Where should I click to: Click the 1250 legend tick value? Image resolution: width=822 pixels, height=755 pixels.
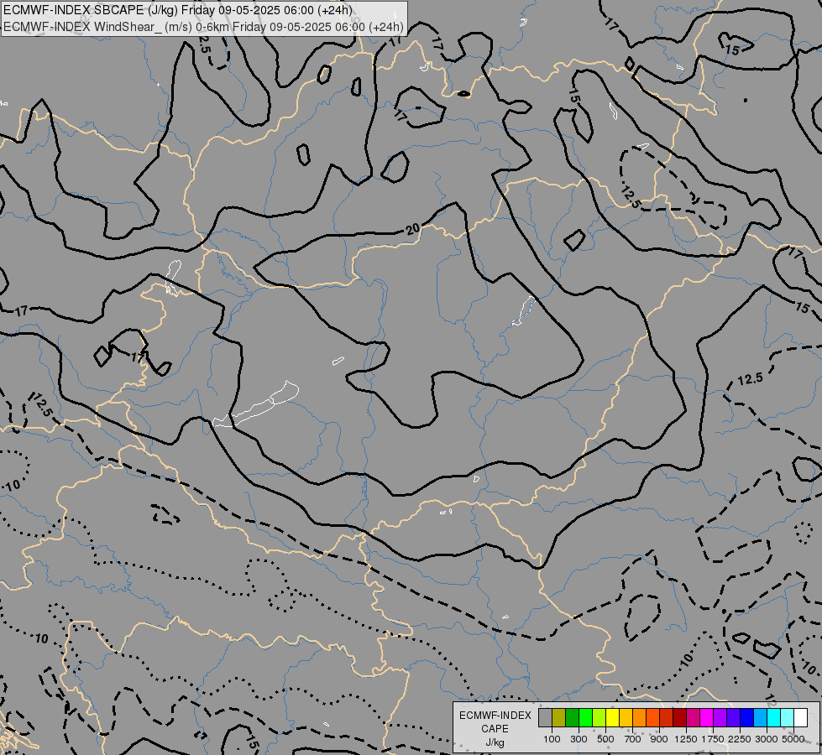[x=686, y=739]
